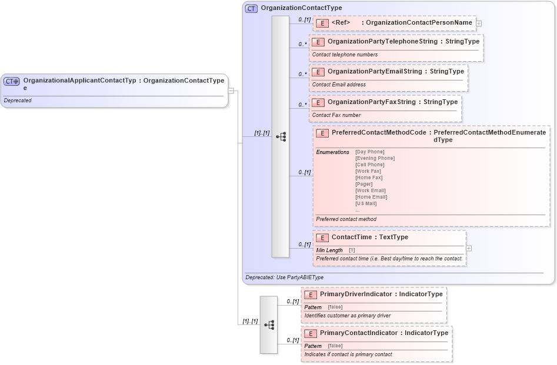Expand the ContactTime element details
557x365 pixels.
pyautogui.click(x=468, y=248)
